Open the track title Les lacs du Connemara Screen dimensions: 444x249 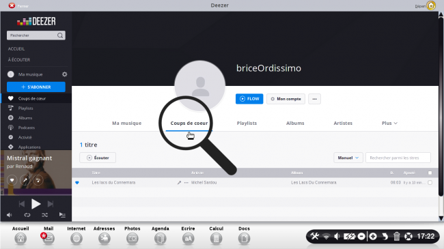[x=113, y=183]
